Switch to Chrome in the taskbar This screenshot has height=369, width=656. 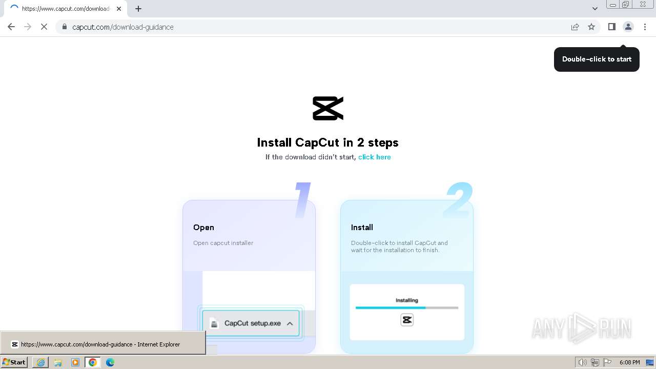93,362
